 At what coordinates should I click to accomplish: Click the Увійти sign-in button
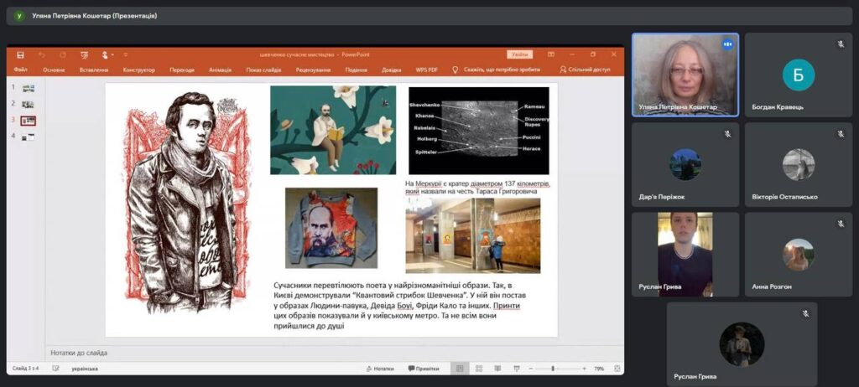point(519,54)
